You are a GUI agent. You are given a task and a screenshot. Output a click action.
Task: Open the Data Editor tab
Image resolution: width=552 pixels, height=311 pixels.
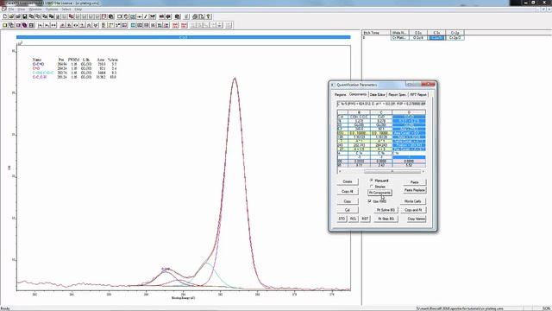pyautogui.click(x=378, y=94)
